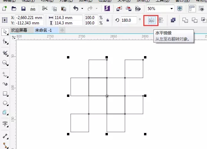Click the purple search content icon
207x149 pixels.
point(107,8)
